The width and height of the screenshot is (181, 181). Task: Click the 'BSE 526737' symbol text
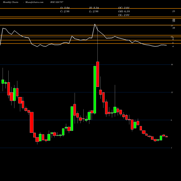pos(57,2)
